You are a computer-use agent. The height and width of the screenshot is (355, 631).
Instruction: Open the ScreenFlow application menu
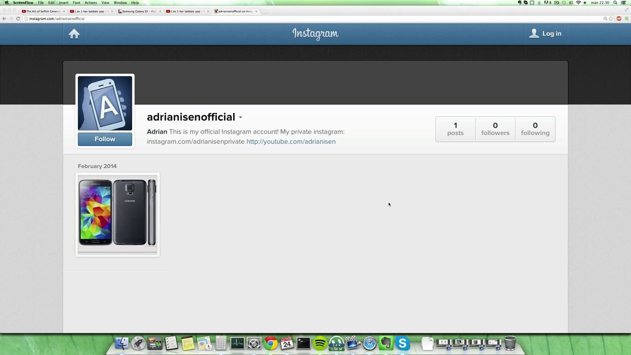click(x=23, y=2)
